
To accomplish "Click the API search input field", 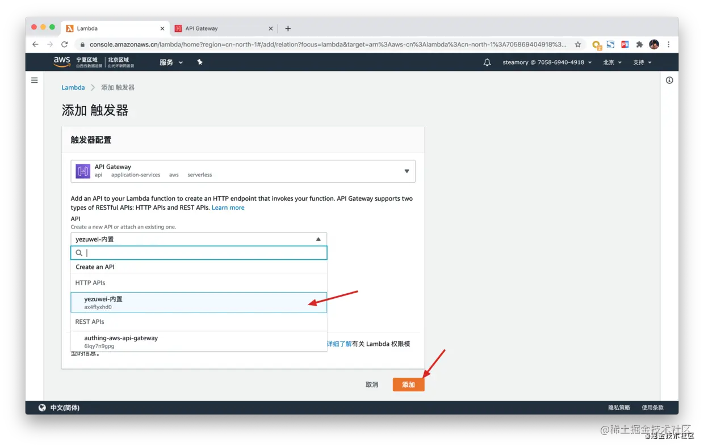I will [199, 253].
